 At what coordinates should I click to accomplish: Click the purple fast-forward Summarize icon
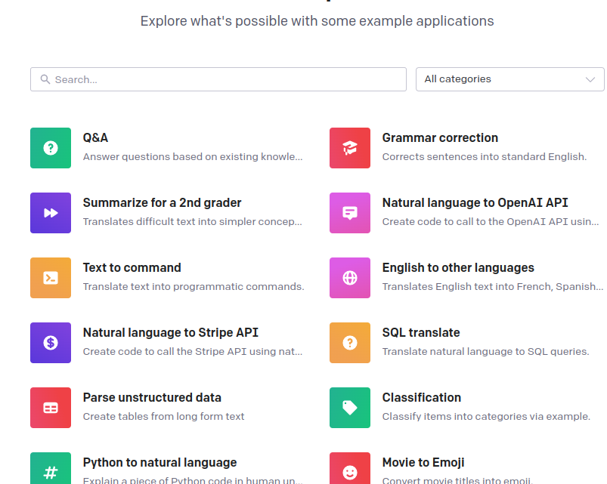(51, 213)
